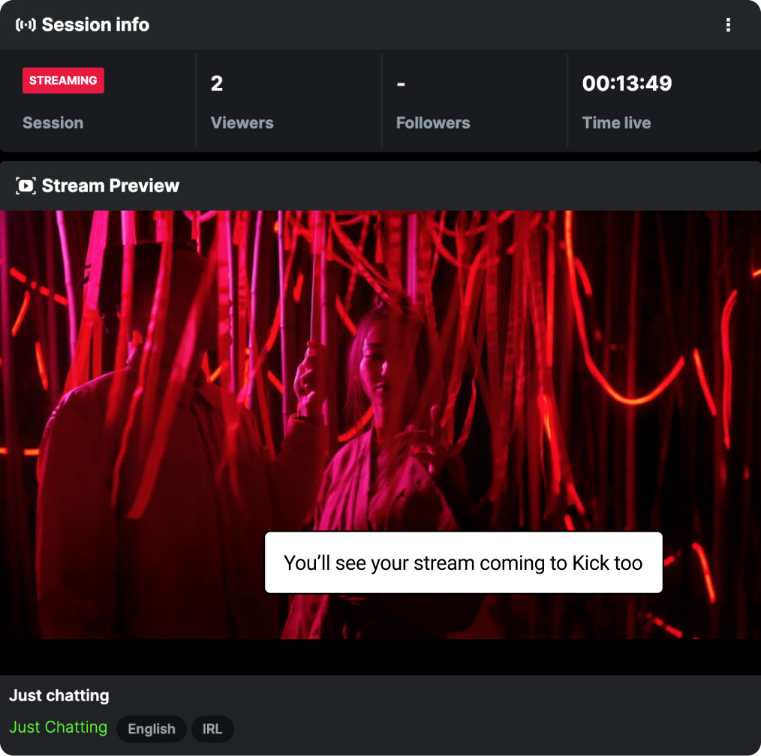
Task: Click the viewer count number 2
Action: 217,83
